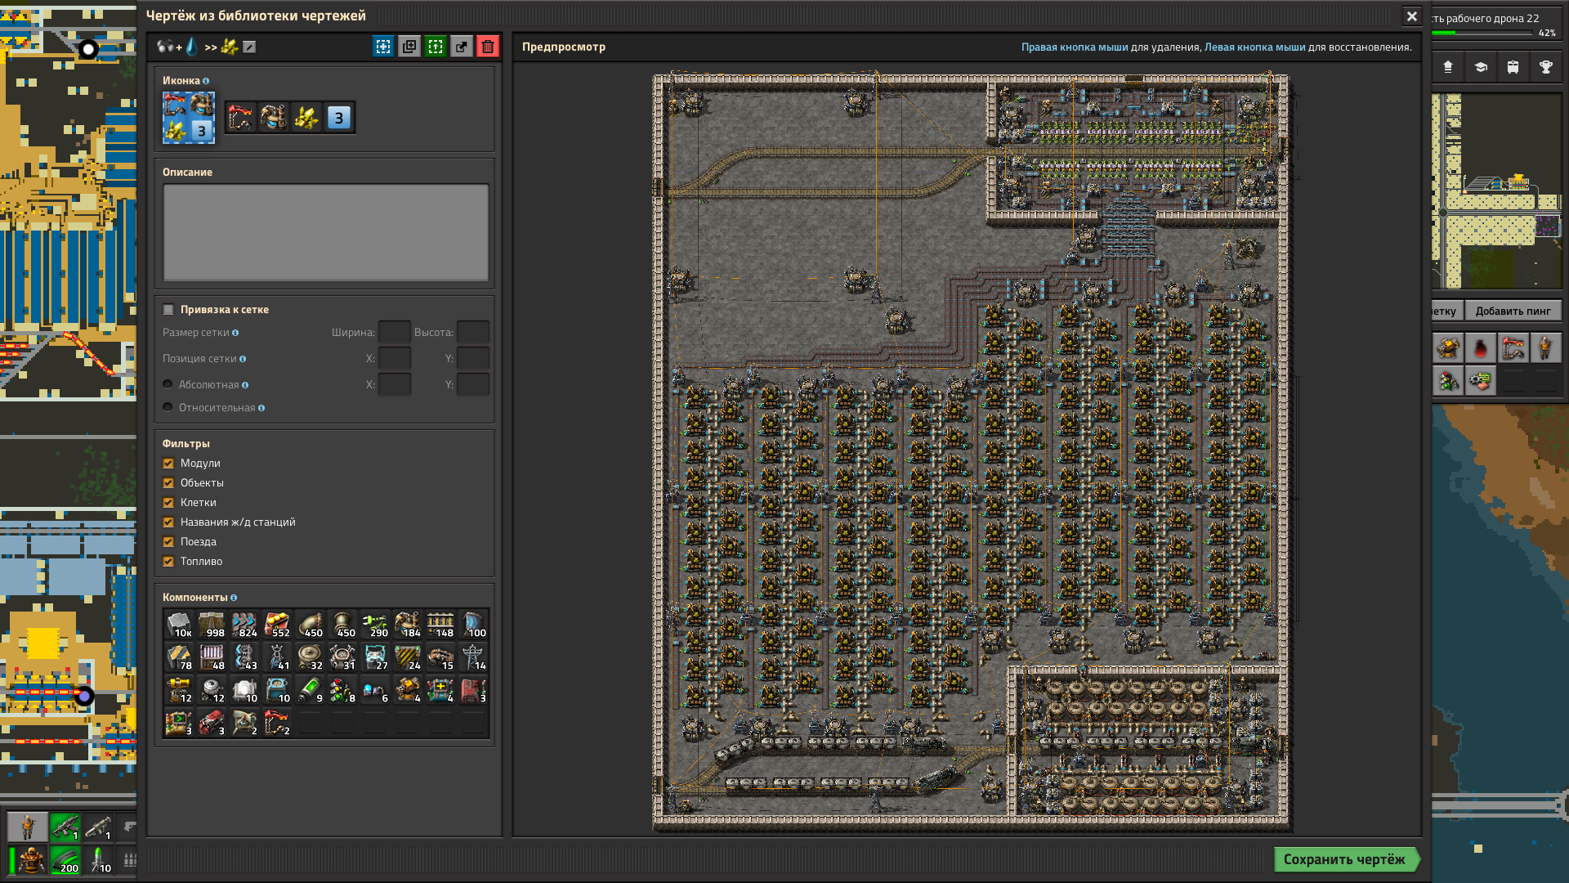Click into the Описание text area
The width and height of the screenshot is (1569, 883).
pyautogui.click(x=325, y=232)
